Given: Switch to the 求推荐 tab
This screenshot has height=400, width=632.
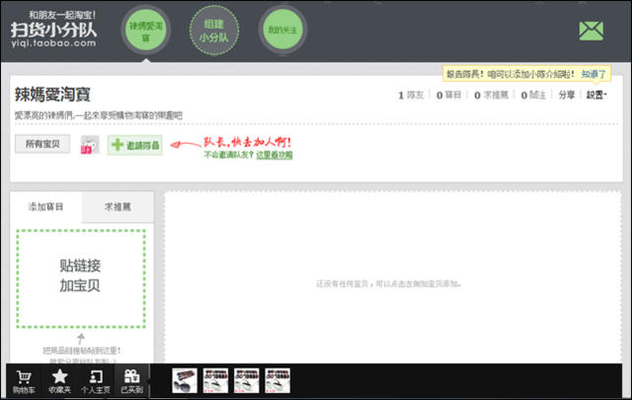Looking at the screenshot, I should pyautogui.click(x=118, y=207).
